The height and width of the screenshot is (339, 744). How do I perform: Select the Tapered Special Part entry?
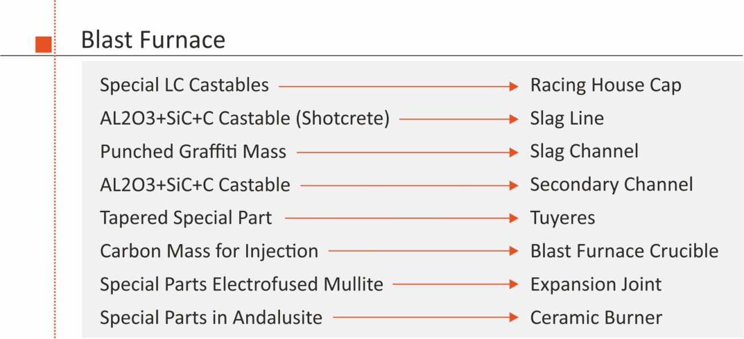click(186, 218)
